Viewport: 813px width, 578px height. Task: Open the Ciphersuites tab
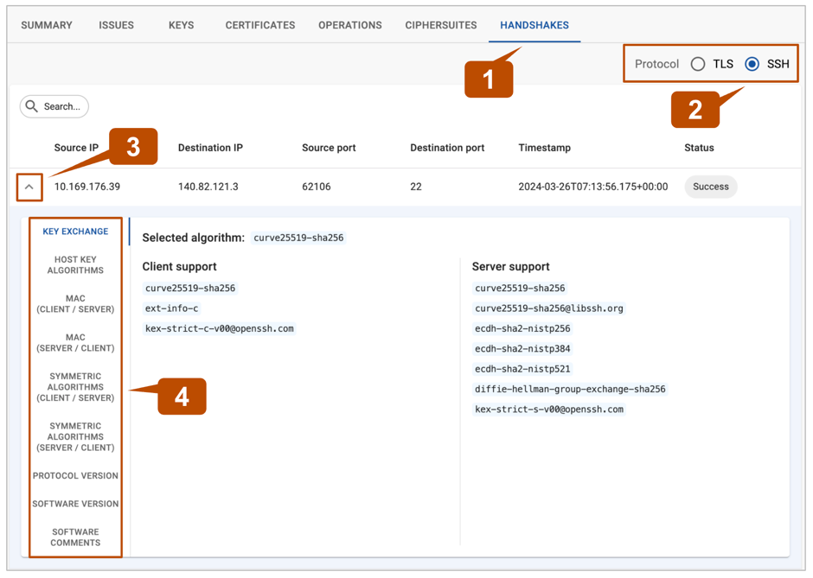(x=440, y=25)
